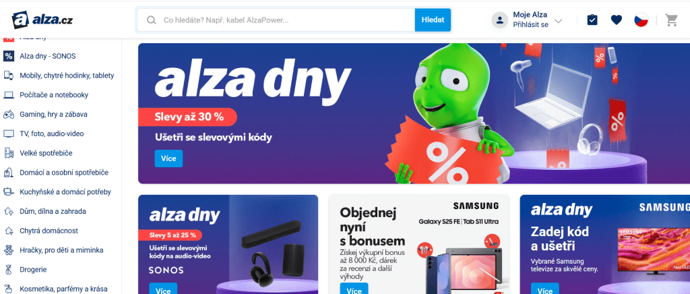Click the user avatar icon

499,20
